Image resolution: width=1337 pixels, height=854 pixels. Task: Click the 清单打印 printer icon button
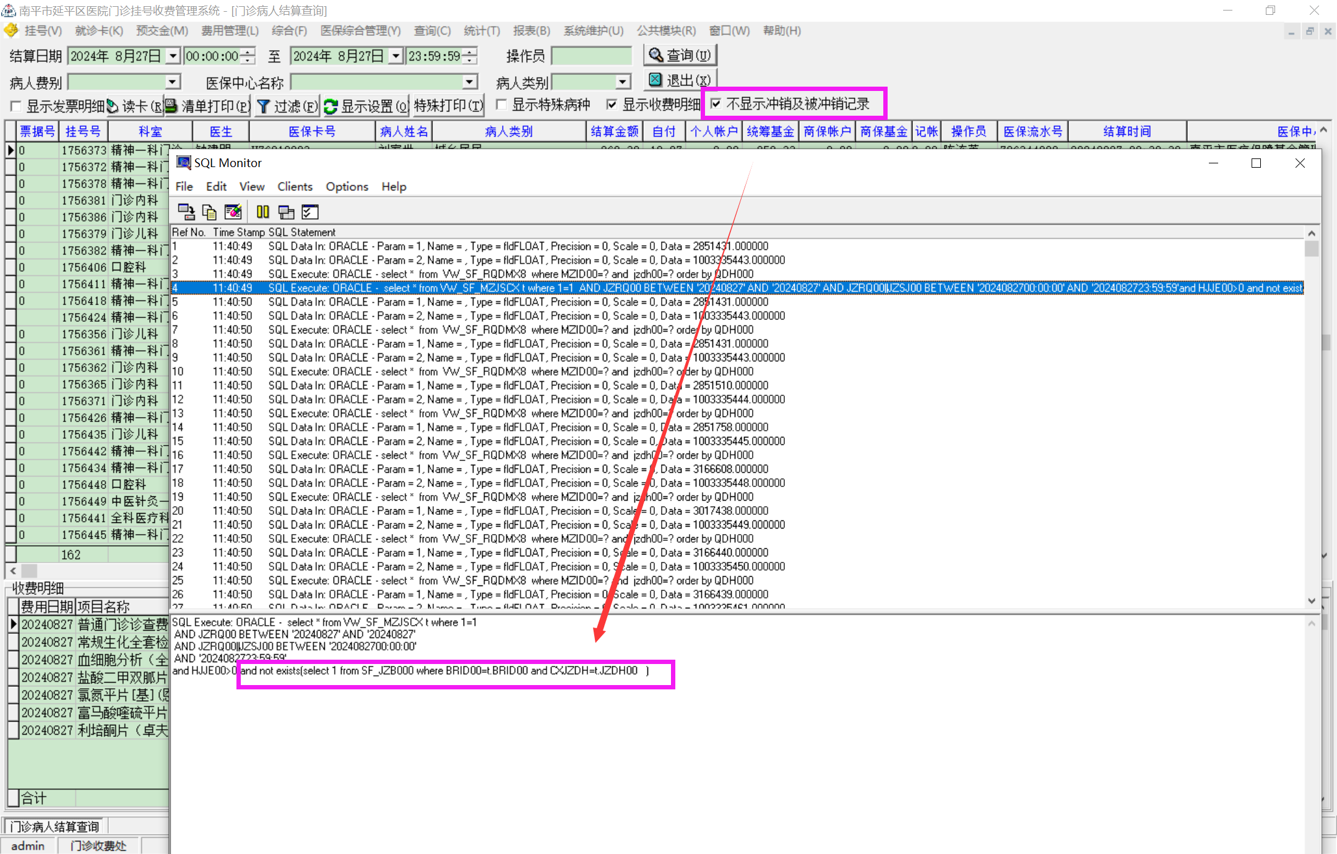[207, 106]
